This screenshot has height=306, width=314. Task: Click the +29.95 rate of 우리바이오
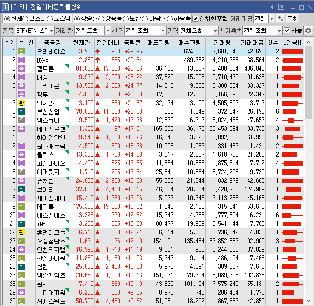[133, 52]
